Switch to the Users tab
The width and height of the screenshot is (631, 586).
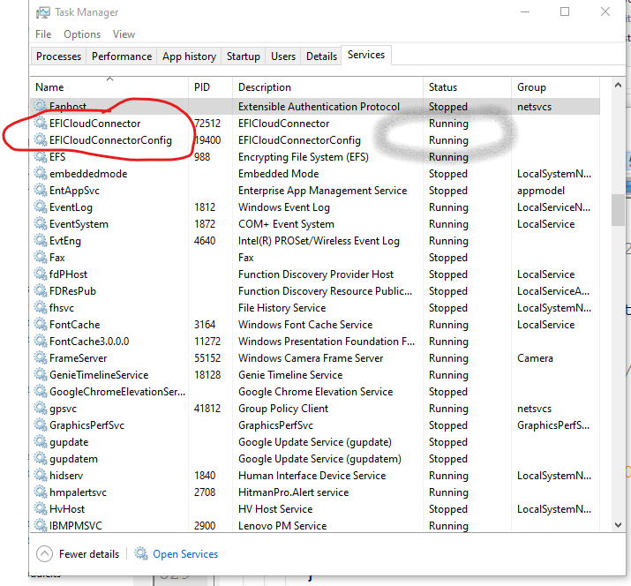click(283, 56)
